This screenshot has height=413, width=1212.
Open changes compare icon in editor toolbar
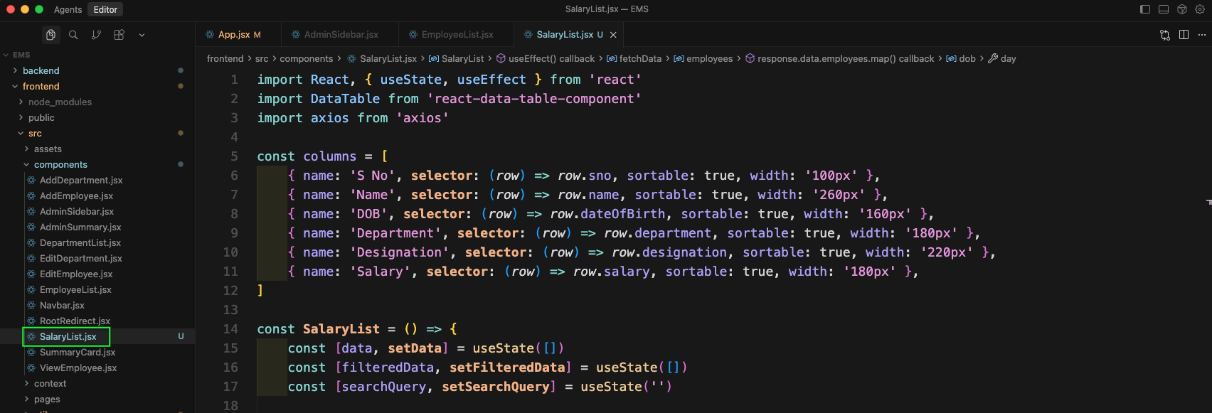point(1165,35)
